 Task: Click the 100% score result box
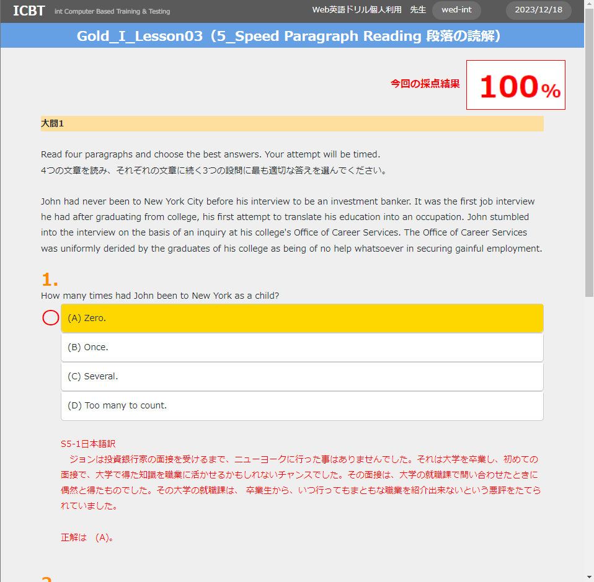coord(515,85)
